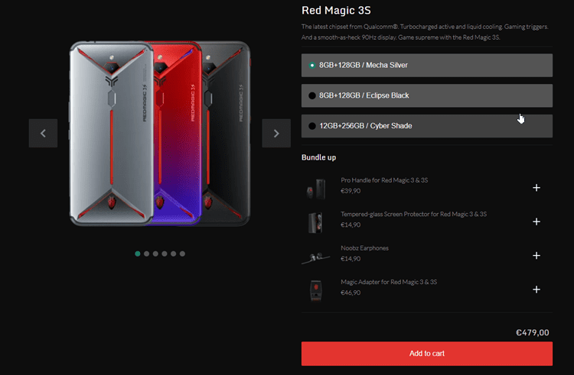Jump to fifth carousel slide dot

(174, 254)
